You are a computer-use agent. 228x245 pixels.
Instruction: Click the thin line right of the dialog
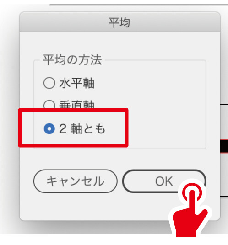(224, 104)
